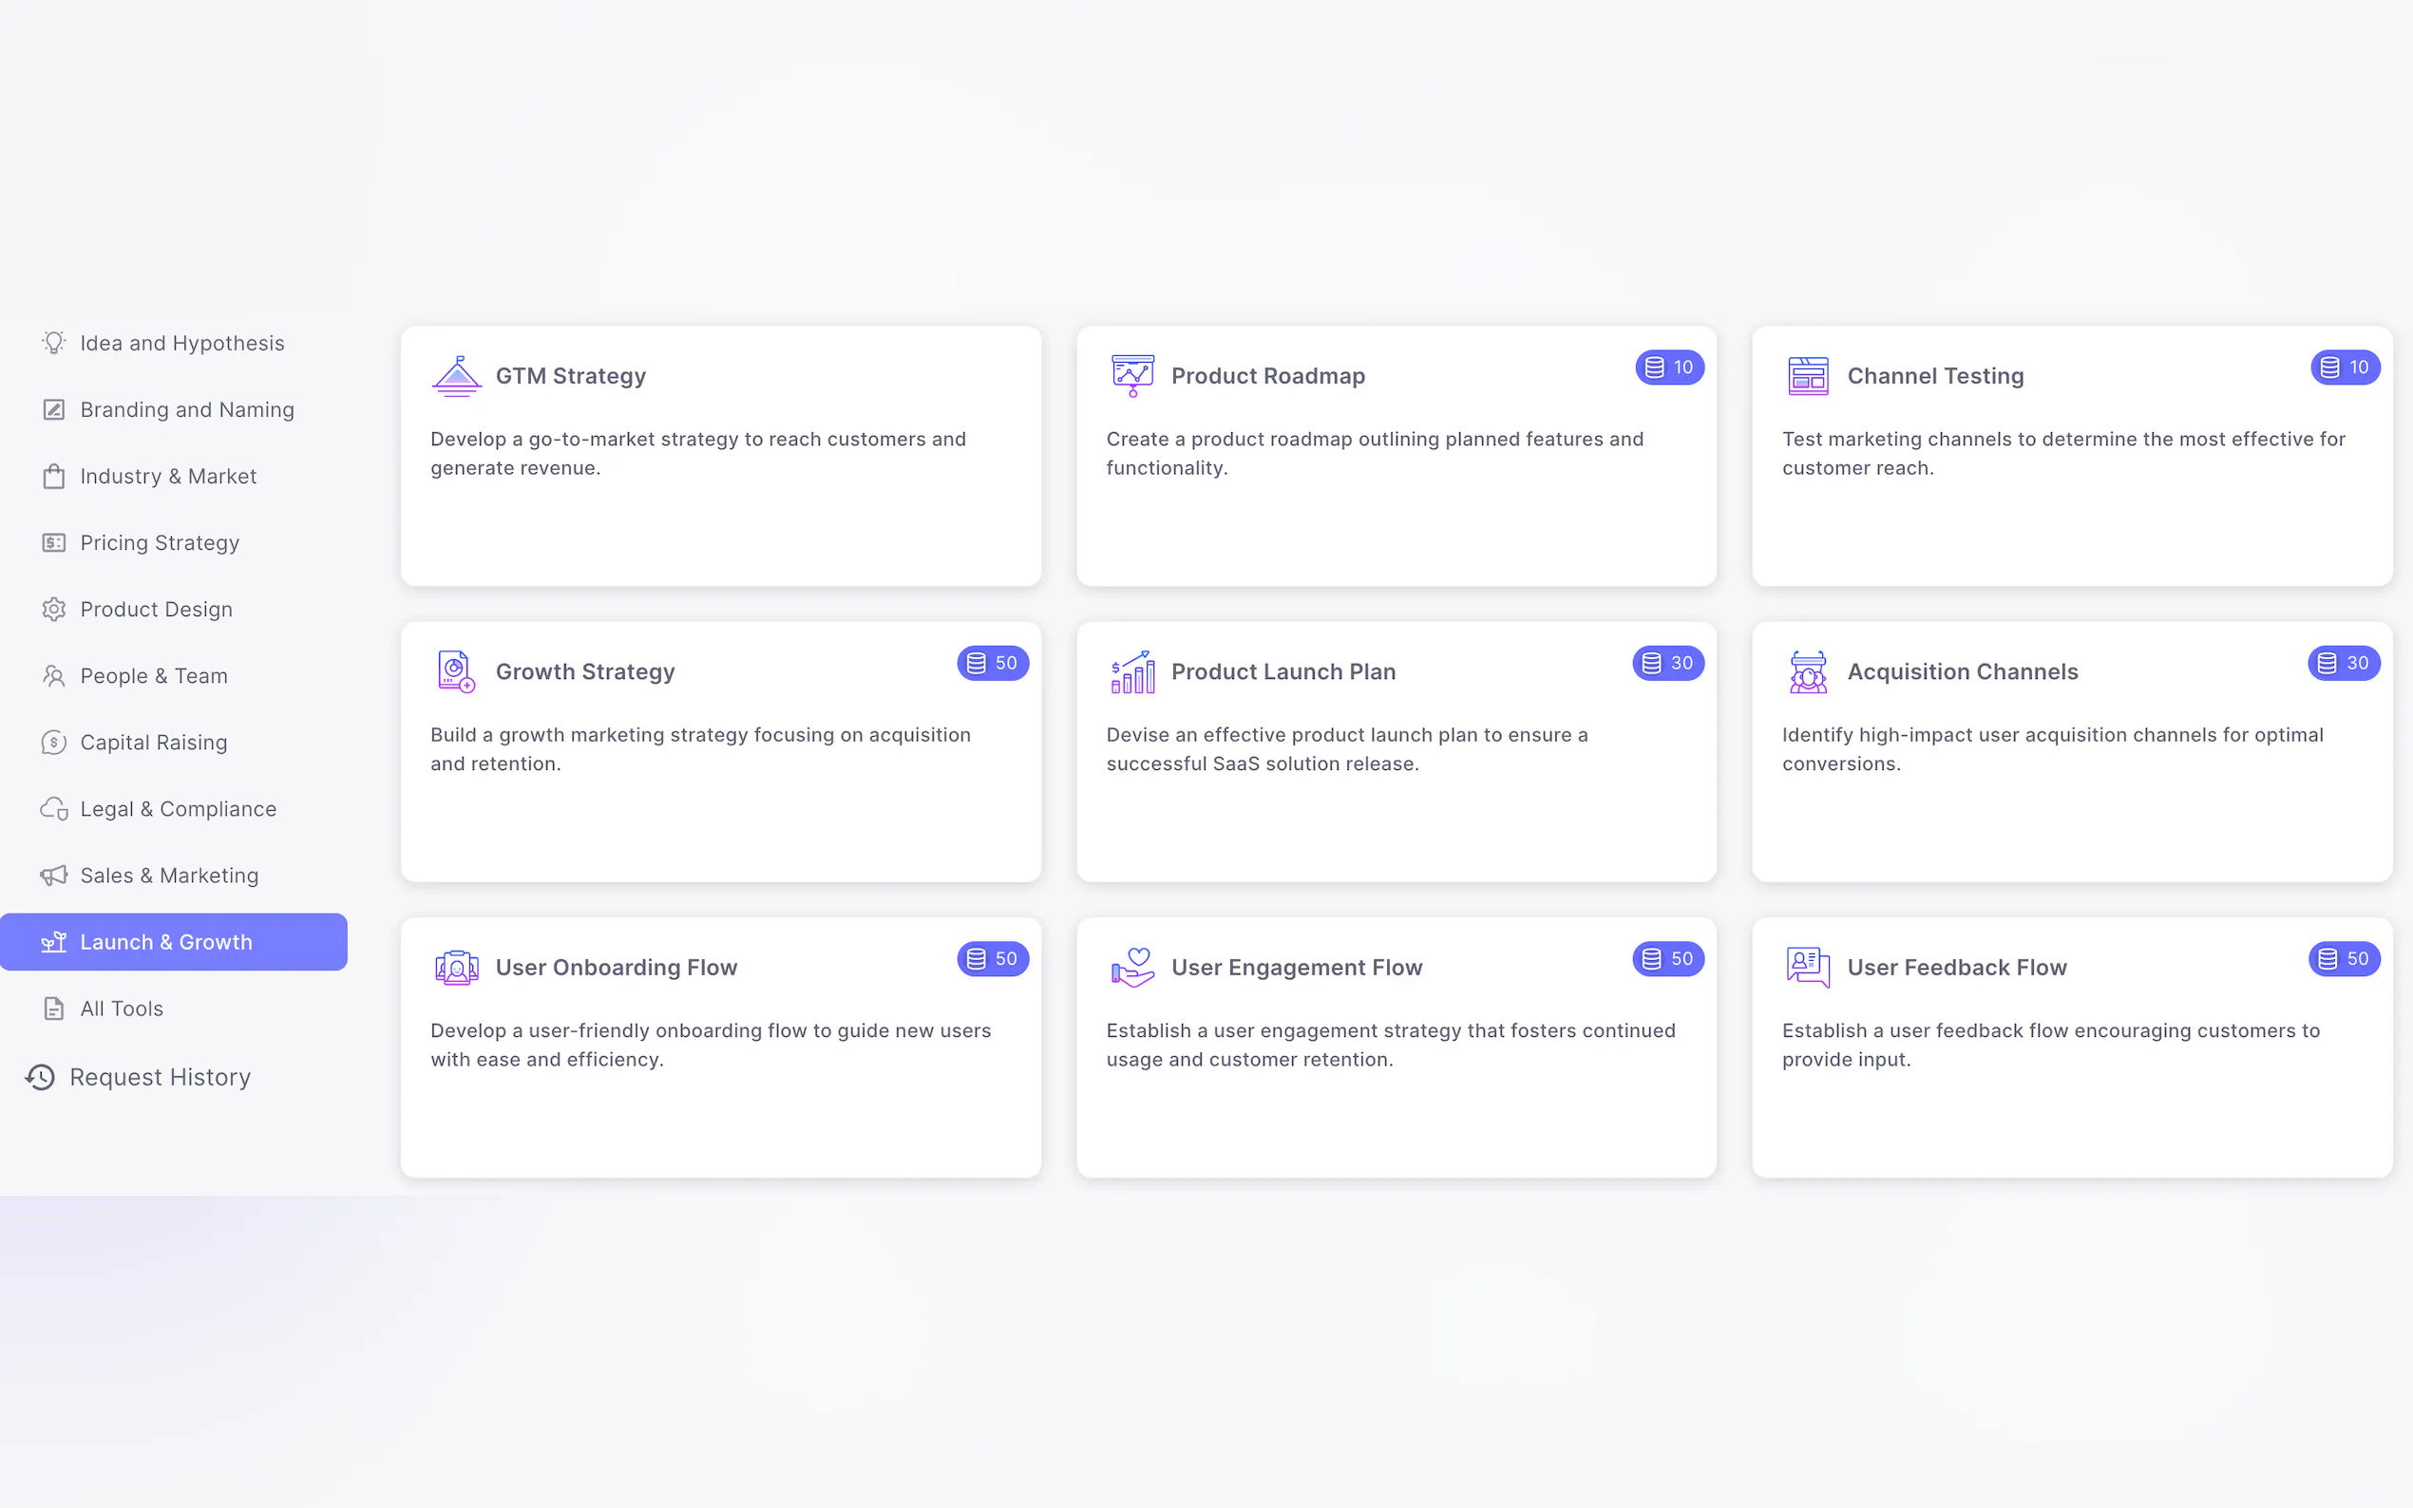
Task: Click the Product Roadmap chart icon
Action: (1132, 376)
